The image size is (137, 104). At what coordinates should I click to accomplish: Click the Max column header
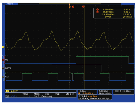[x=57, y=94]
